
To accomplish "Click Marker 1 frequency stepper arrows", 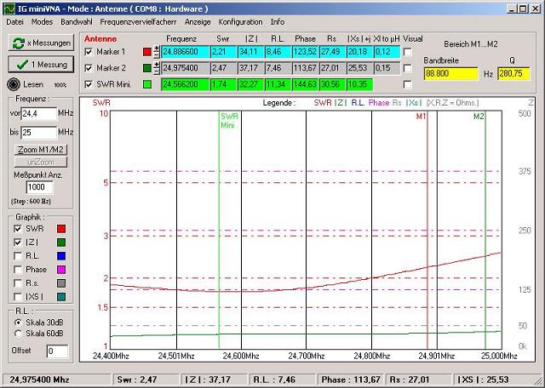I will point(158,53).
